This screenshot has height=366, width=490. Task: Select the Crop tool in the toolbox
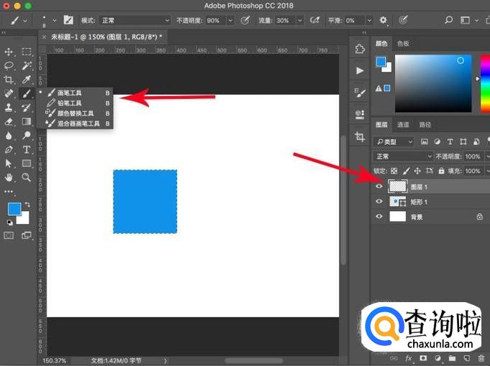coord(9,80)
